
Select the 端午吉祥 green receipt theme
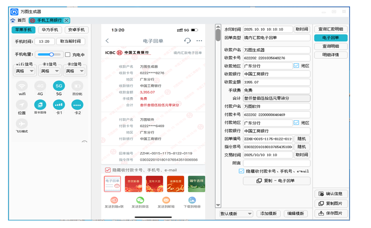coord(196,184)
